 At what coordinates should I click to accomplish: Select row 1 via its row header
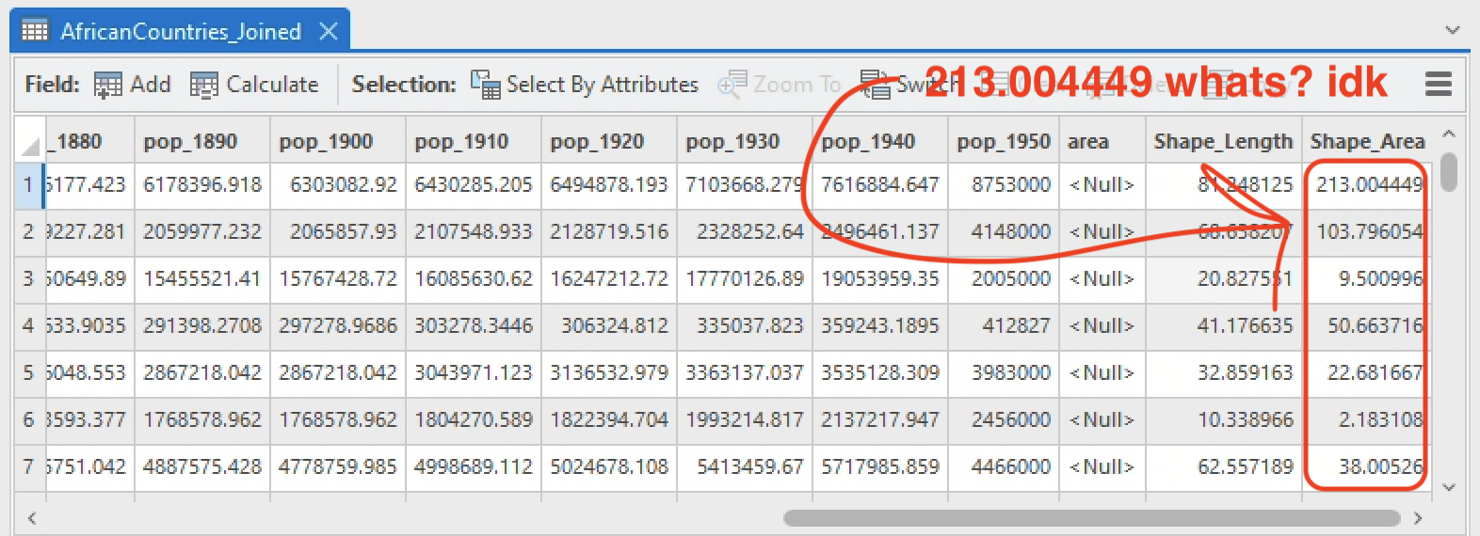coord(28,185)
